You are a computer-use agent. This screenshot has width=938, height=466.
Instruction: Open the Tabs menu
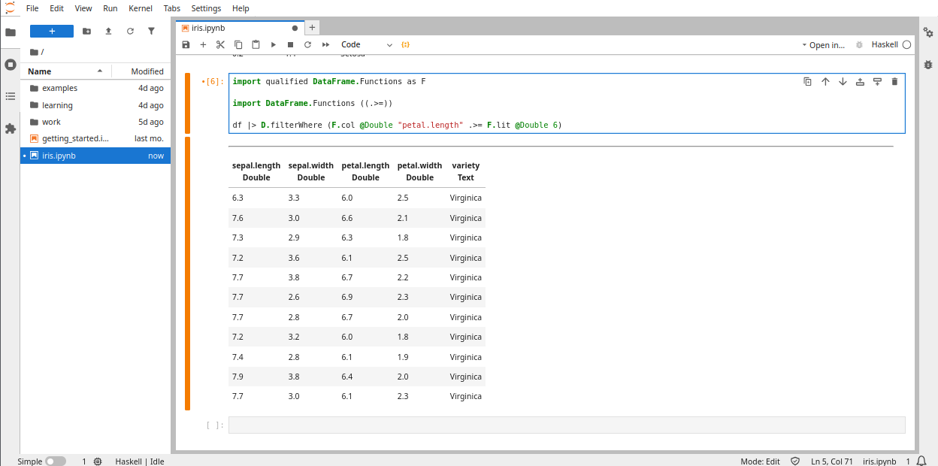point(172,8)
